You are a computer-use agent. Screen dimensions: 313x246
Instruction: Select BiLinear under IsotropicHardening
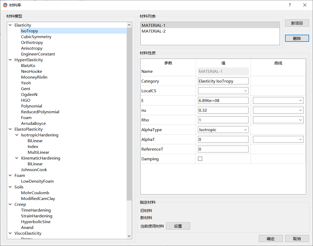click(x=35, y=141)
